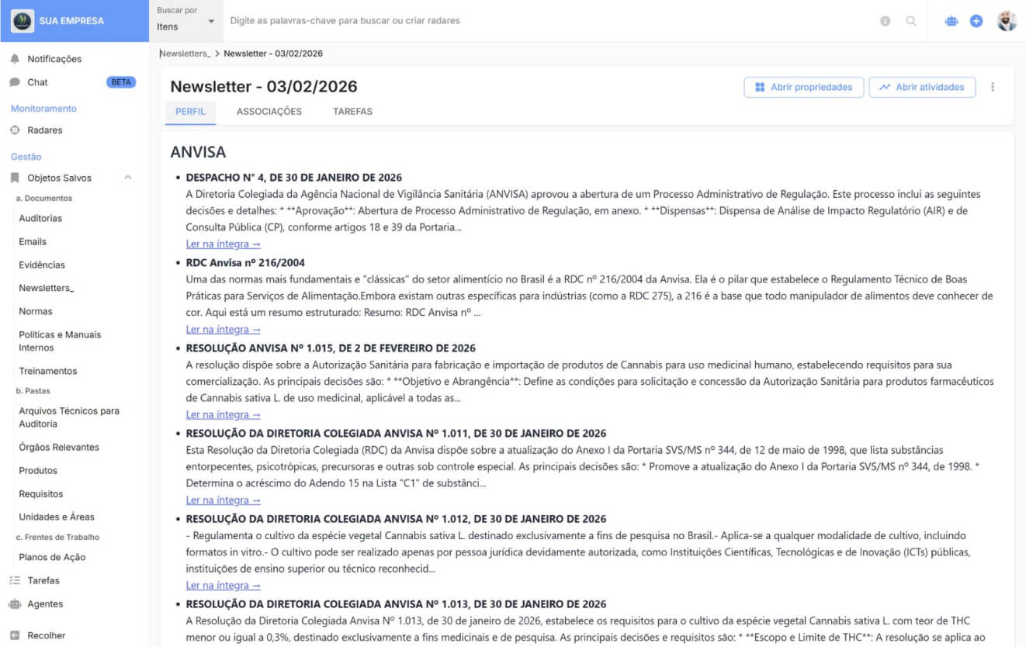Click the c. Frentes de Trabalho label
1026x647 pixels.
click(58, 537)
